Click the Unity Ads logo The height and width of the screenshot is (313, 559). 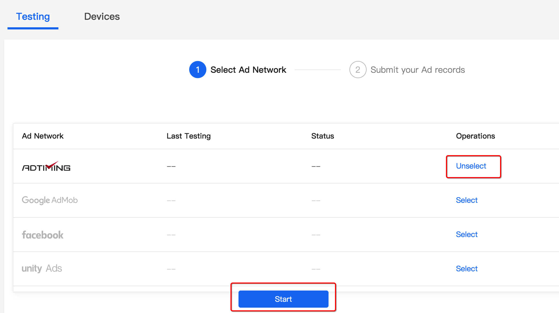42,268
